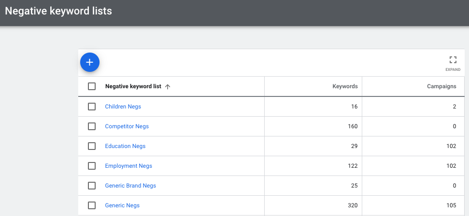Open the Children Negs list
The height and width of the screenshot is (216, 469).
[x=123, y=107]
